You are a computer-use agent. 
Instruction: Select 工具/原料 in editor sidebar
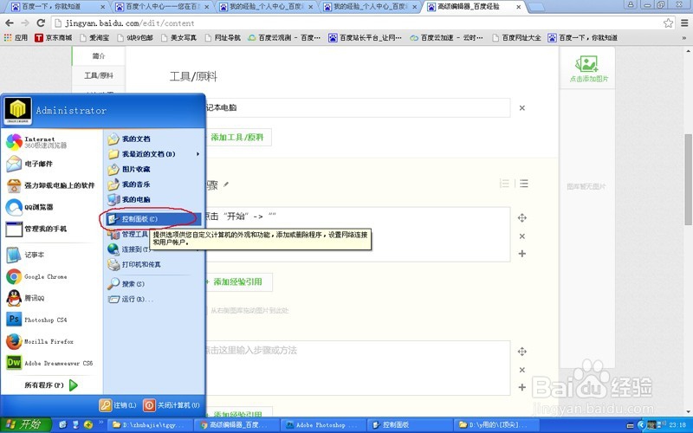(99, 75)
